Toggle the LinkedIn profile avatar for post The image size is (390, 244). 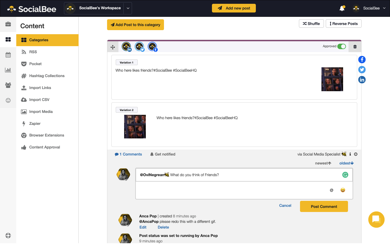126,47
